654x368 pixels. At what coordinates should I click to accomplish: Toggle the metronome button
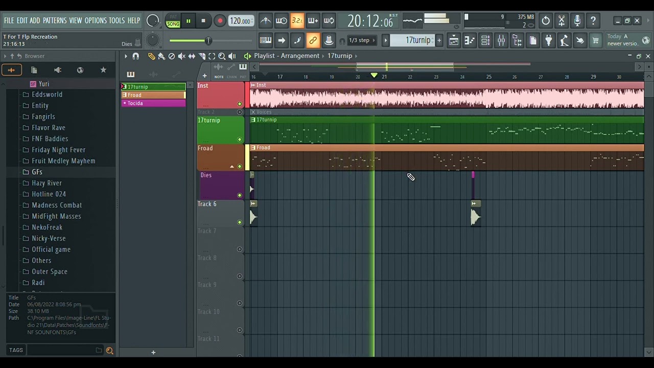(266, 21)
